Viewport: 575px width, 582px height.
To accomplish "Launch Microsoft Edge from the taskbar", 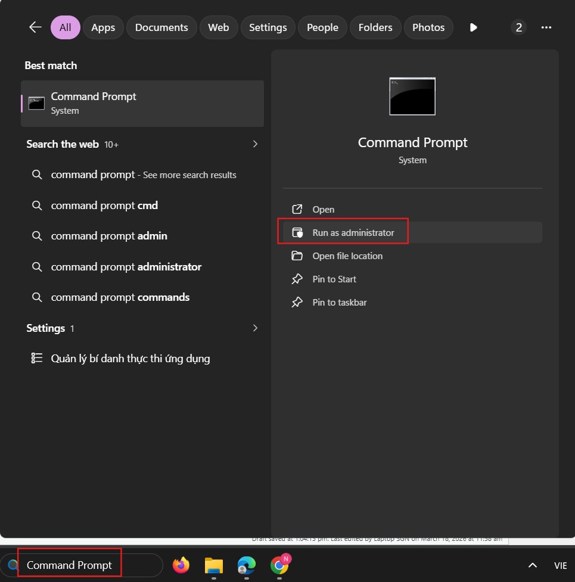I will point(246,565).
